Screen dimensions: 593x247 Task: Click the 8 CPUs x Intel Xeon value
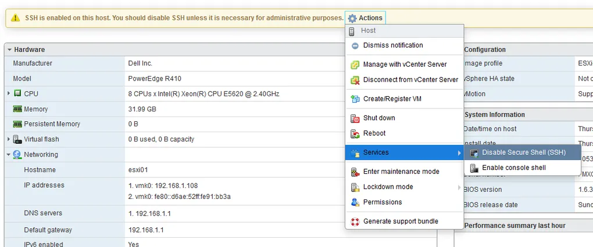click(x=204, y=93)
